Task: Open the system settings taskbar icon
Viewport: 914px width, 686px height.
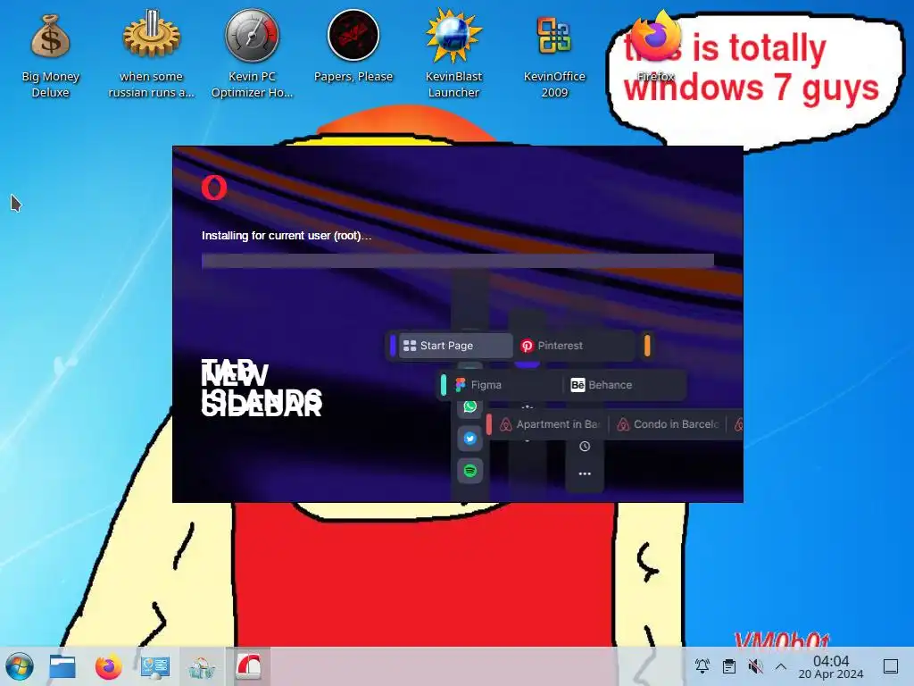Action: click(155, 666)
